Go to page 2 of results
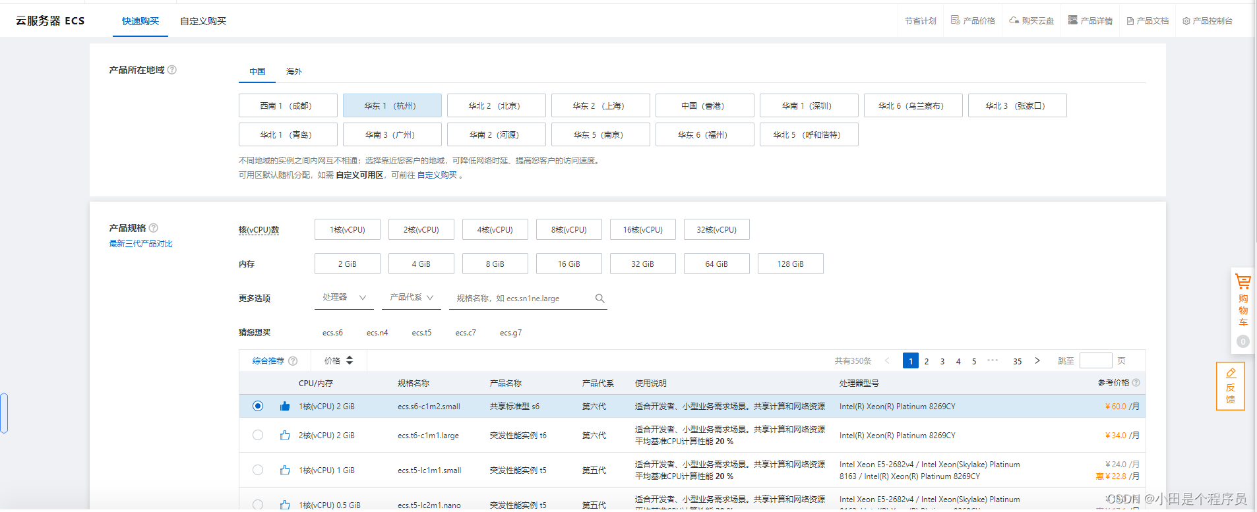Image resolution: width=1257 pixels, height=512 pixels. point(927,361)
